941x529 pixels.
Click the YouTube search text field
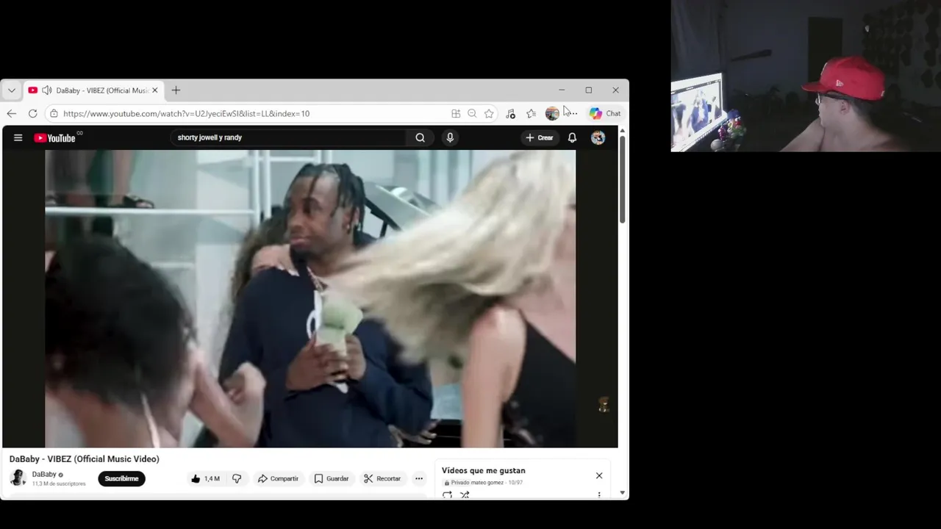[289, 137]
